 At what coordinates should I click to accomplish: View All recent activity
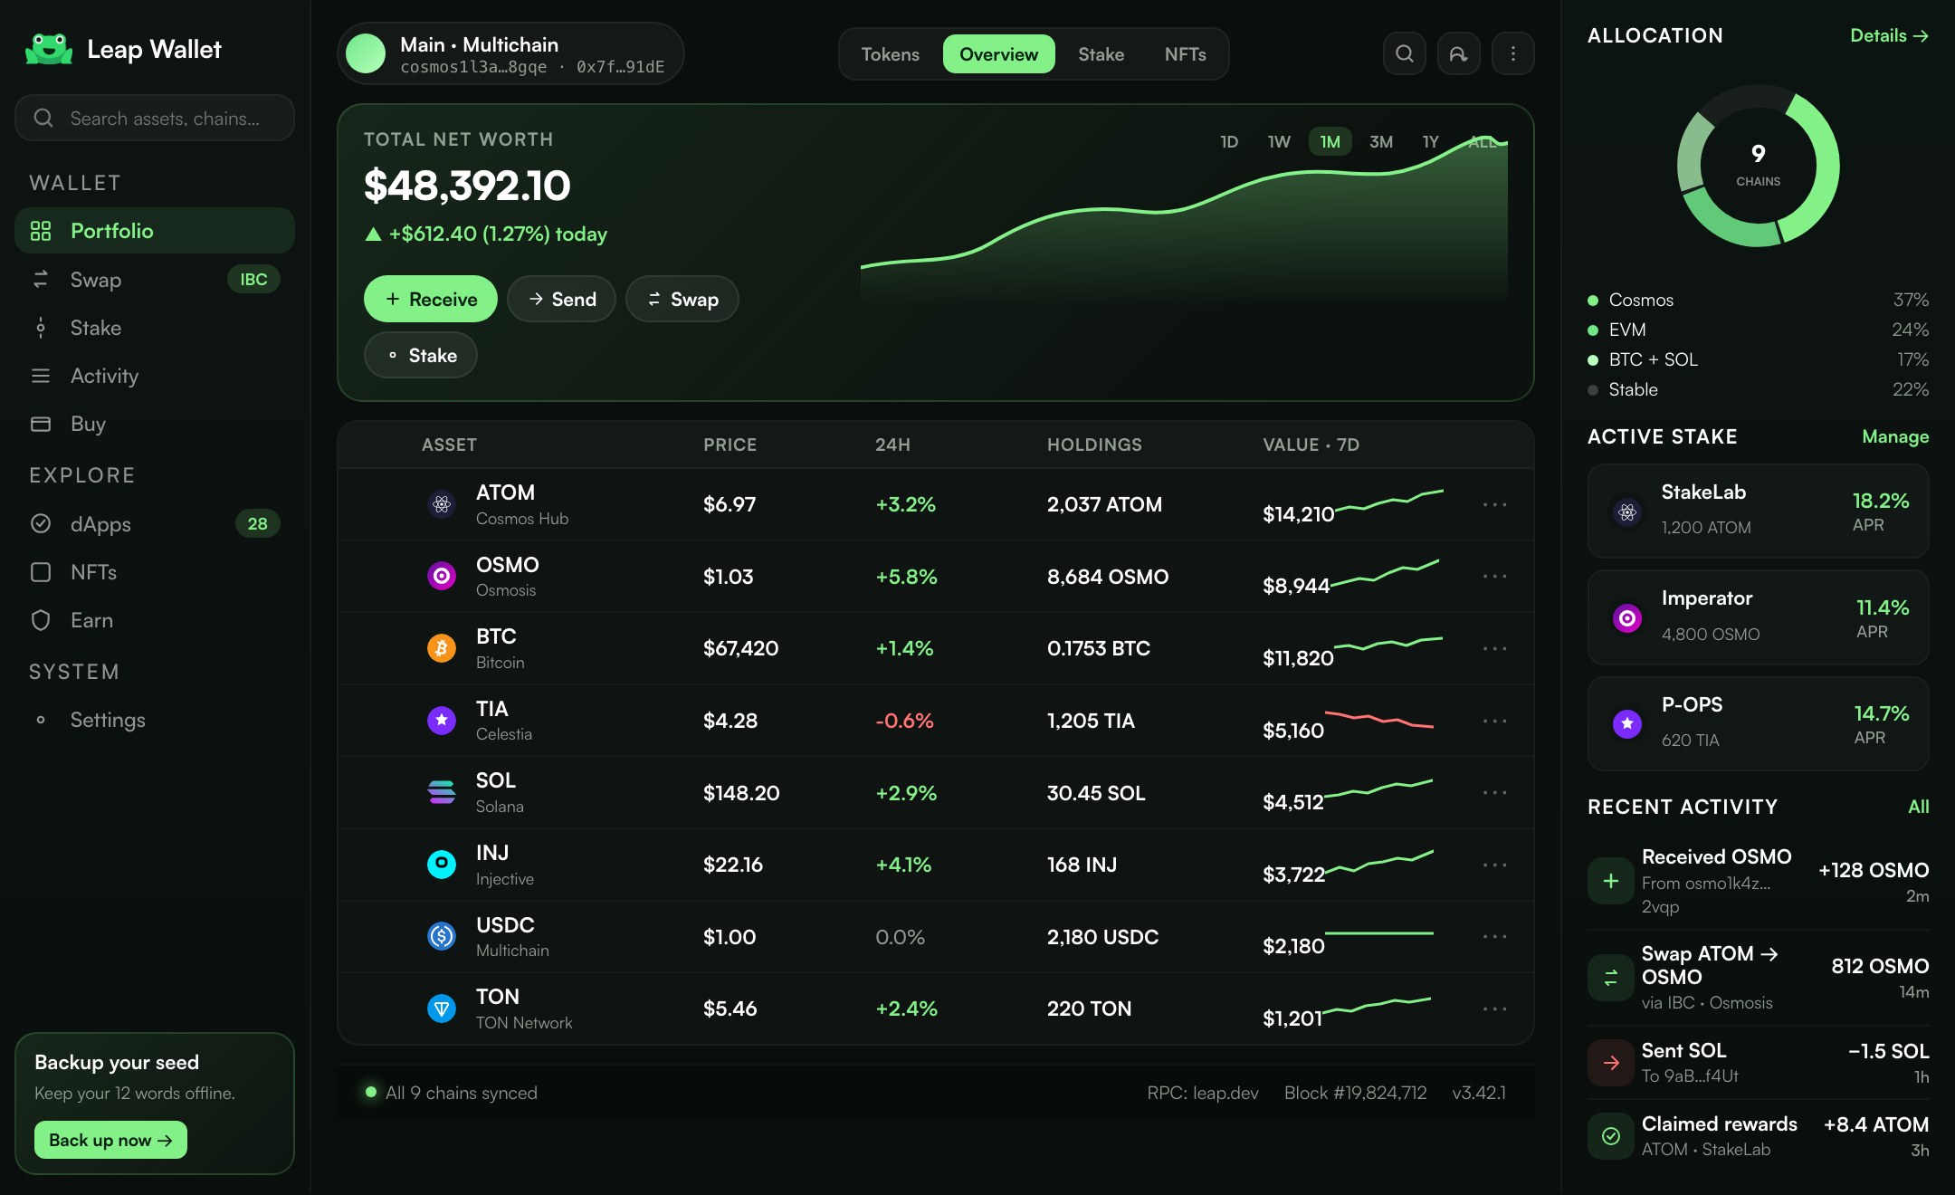(1919, 807)
